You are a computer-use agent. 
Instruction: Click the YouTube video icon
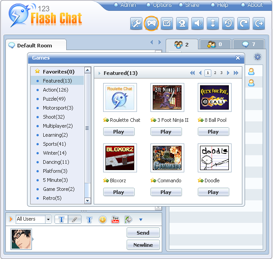point(115,220)
